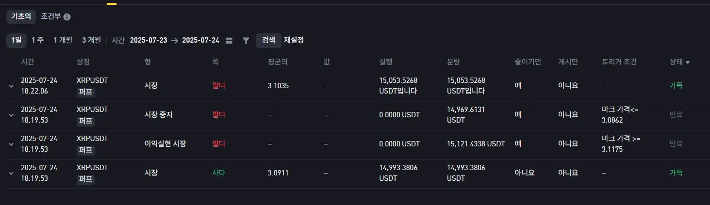The width and height of the screenshot is (710, 205).
Task: Switch to the 조건부 tab
Action: pyautogui.click(x=50, y=16)
